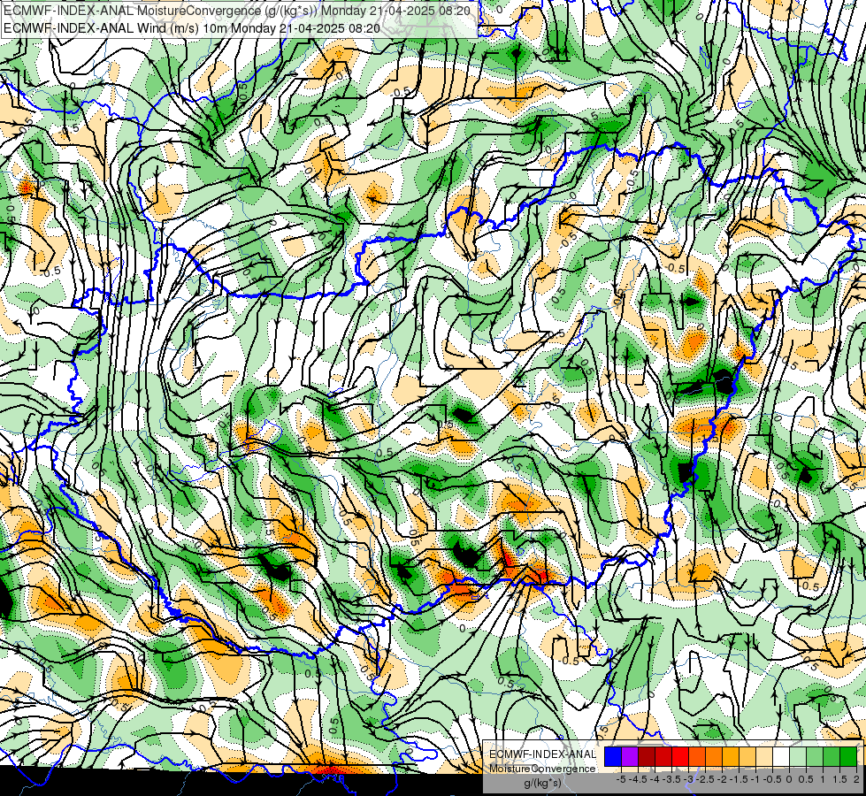Image resolution: width=866 pixels, height=796 pixels.
Task: Pick the bright red swatch from -3.5 to -3
Action: click(680, 756)
